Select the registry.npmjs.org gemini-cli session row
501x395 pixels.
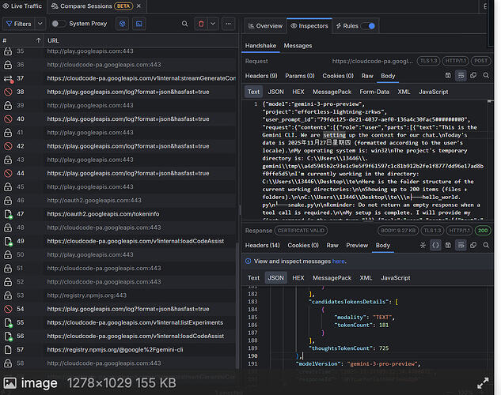[x=118, y=350]
